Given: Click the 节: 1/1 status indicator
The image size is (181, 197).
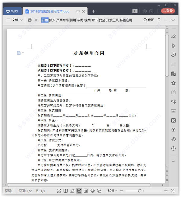Looking at the screenshot, I should point(40,191).
